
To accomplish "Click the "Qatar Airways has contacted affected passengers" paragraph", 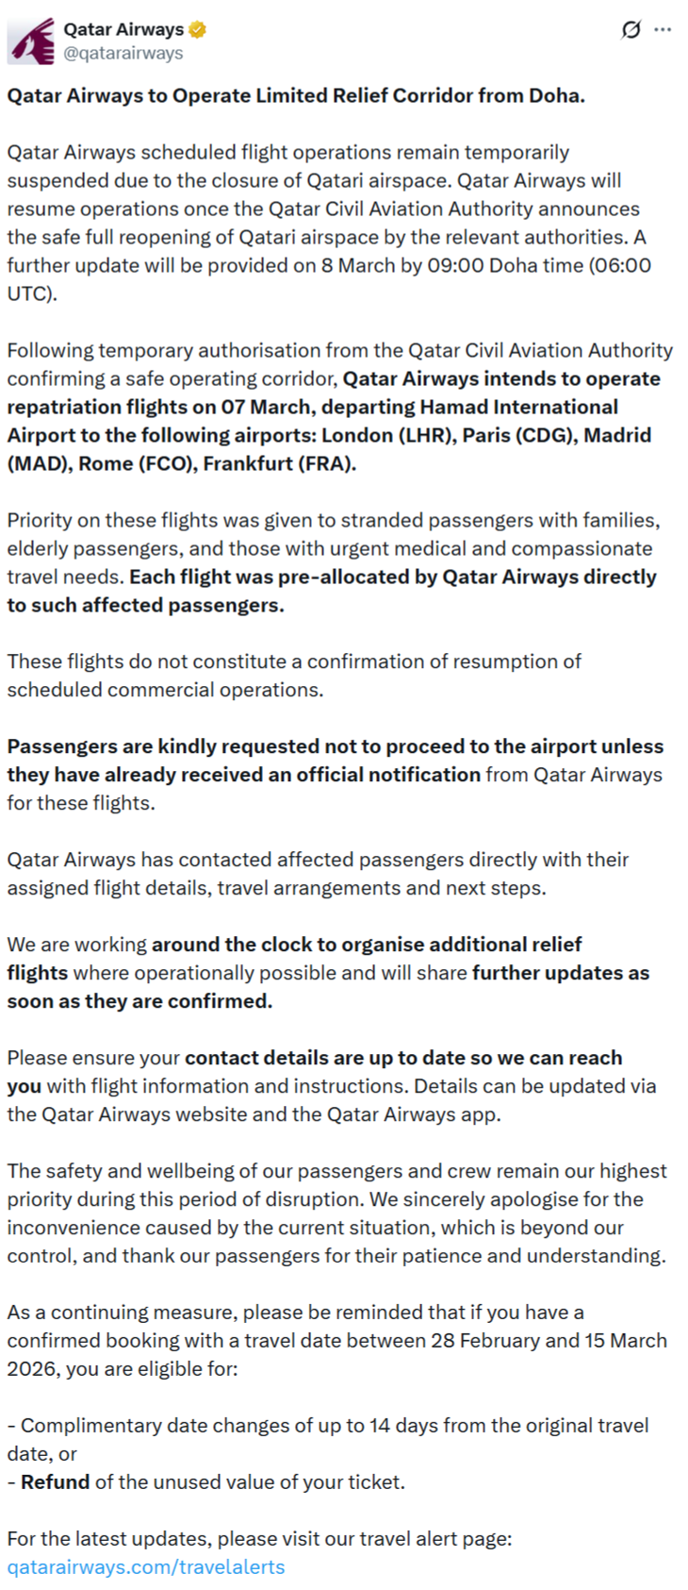I will (318, 874).
